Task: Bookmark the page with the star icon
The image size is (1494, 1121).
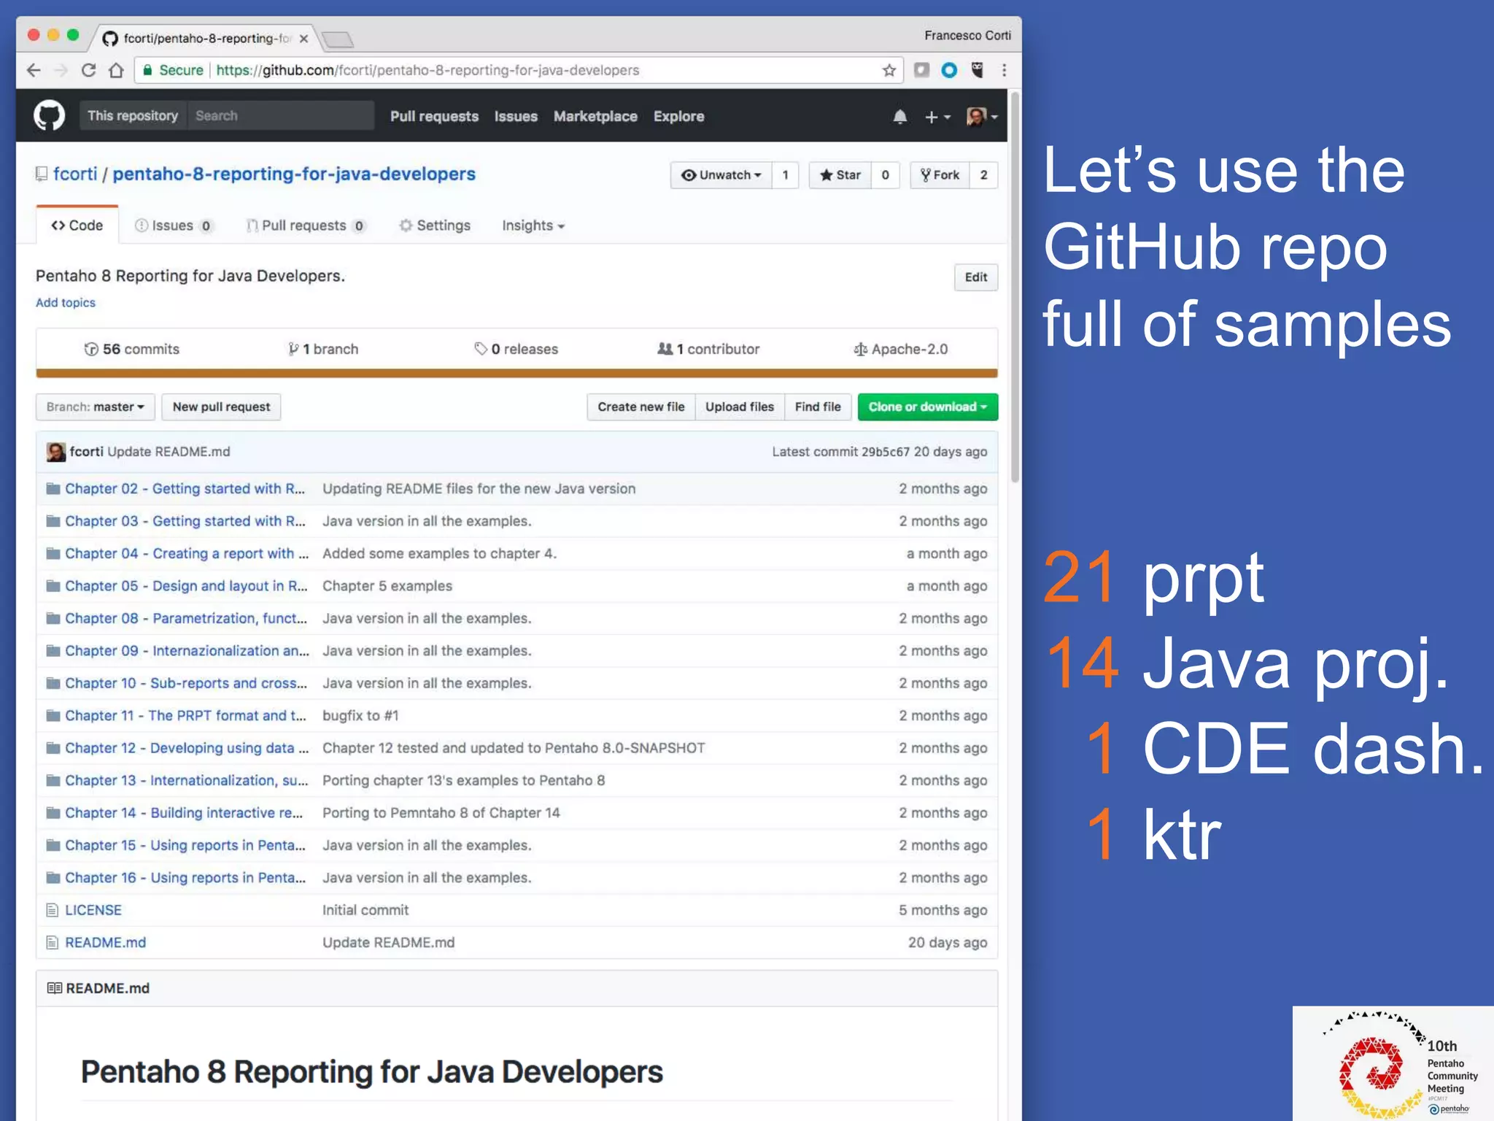Action: pos(889,70)
